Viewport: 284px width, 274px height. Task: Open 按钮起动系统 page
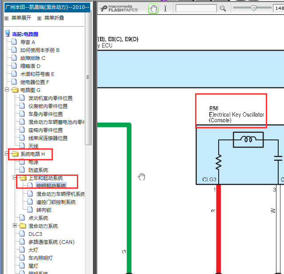point(51,186)
